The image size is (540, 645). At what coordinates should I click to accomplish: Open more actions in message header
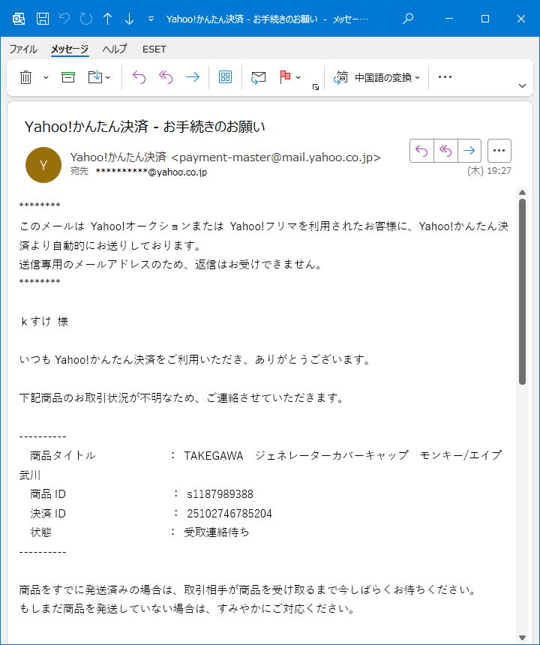click(x=499, y=151)
